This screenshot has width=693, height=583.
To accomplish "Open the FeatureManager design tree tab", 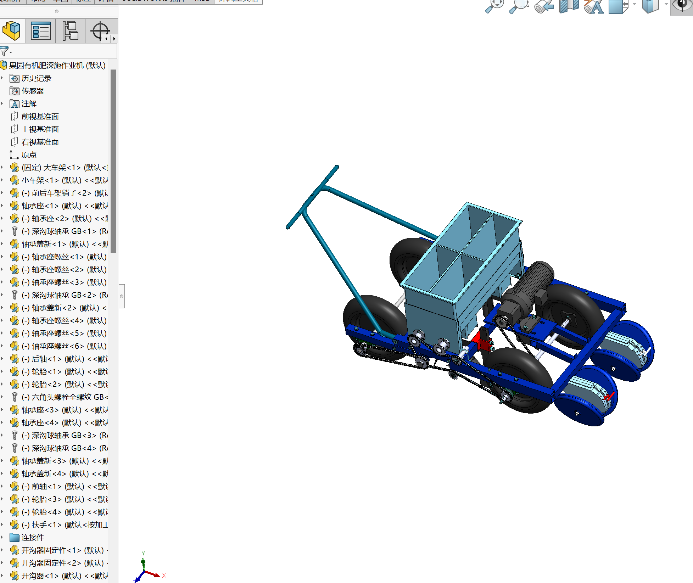I will (x=12, y=31).
